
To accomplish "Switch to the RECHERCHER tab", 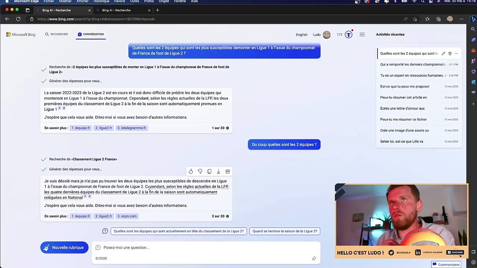I will point(57,34).
